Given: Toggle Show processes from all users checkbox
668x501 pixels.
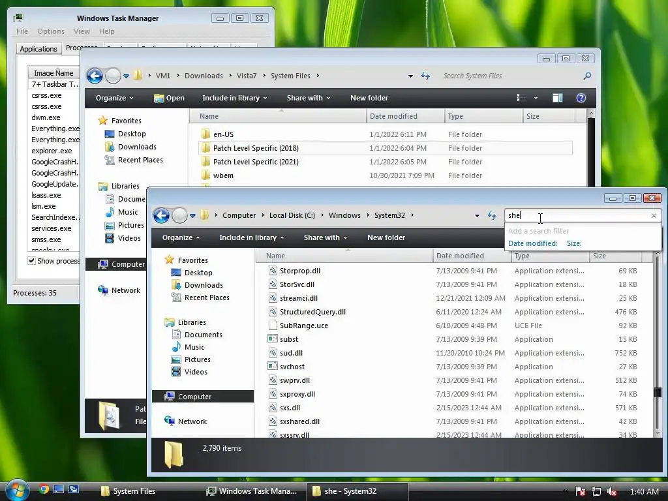Looking at the screenshot, I should (x=31, y=261).
